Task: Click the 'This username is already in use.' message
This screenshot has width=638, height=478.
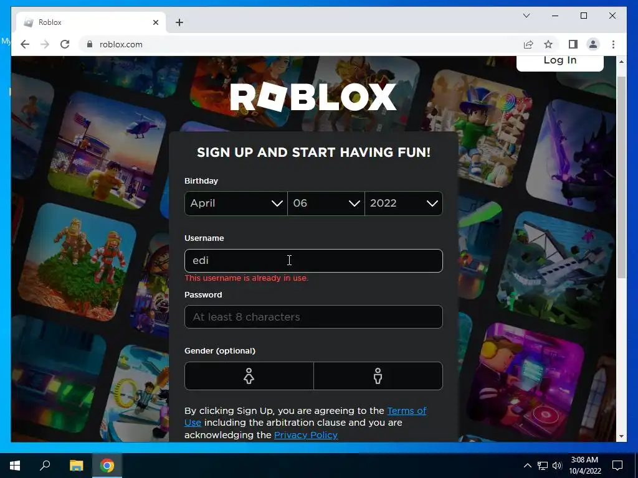Action: pyautogui.click(x=246, y=278)
